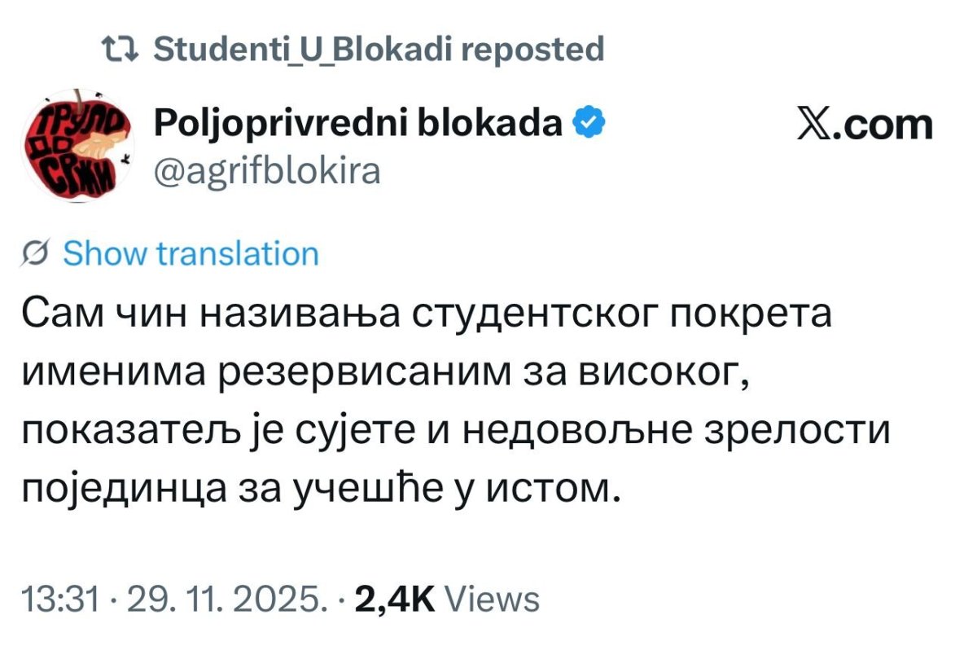This screenshot has width=977, height=650.
Task: Click the translation icon before Show translation
Action: [x=37, y=254]
